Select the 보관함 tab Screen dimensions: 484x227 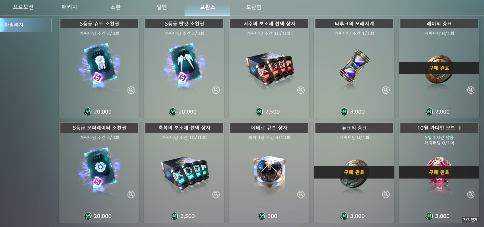coord(254,7)
